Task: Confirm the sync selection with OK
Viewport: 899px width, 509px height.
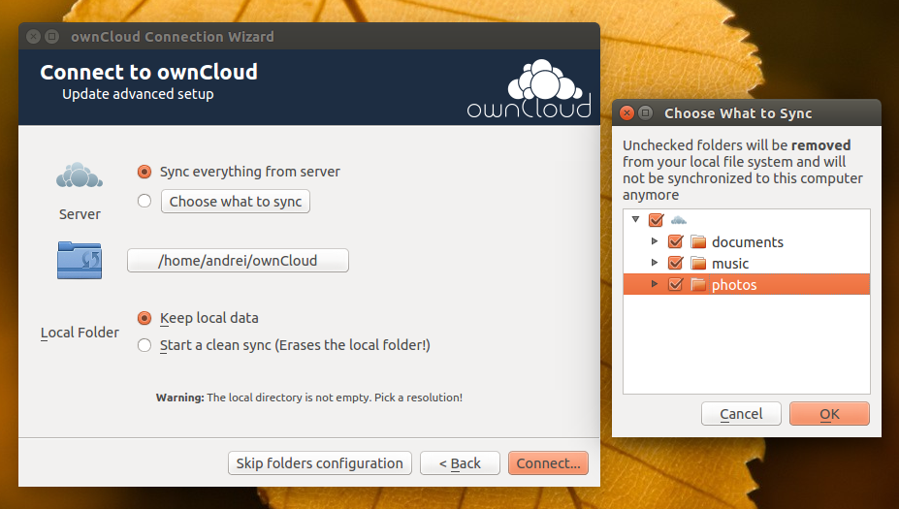Action: point(829,414)
